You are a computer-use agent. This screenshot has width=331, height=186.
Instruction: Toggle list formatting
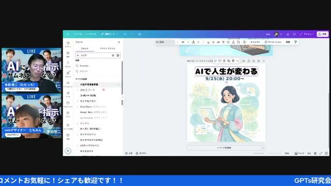(x=229, y=42)
